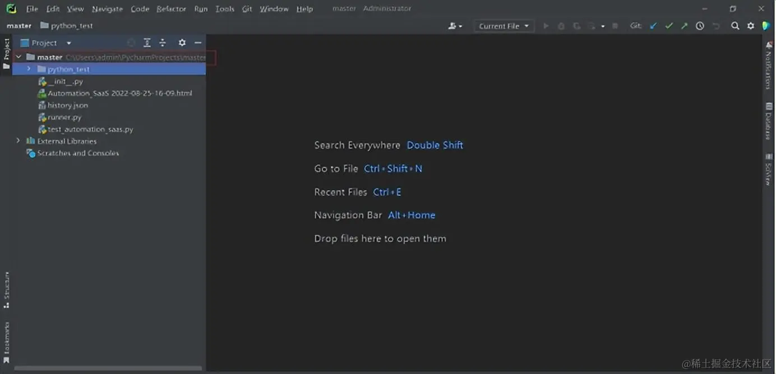Click the PyCharm logo icon
776x374 pixels.
(x=11, y=8)
